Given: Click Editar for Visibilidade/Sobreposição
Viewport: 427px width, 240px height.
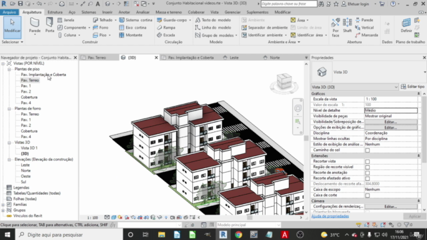Looking at the screenshot, I should (390, 122).
